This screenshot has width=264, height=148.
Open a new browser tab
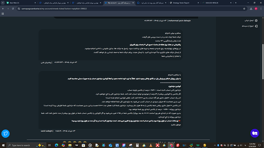[236, 3]
